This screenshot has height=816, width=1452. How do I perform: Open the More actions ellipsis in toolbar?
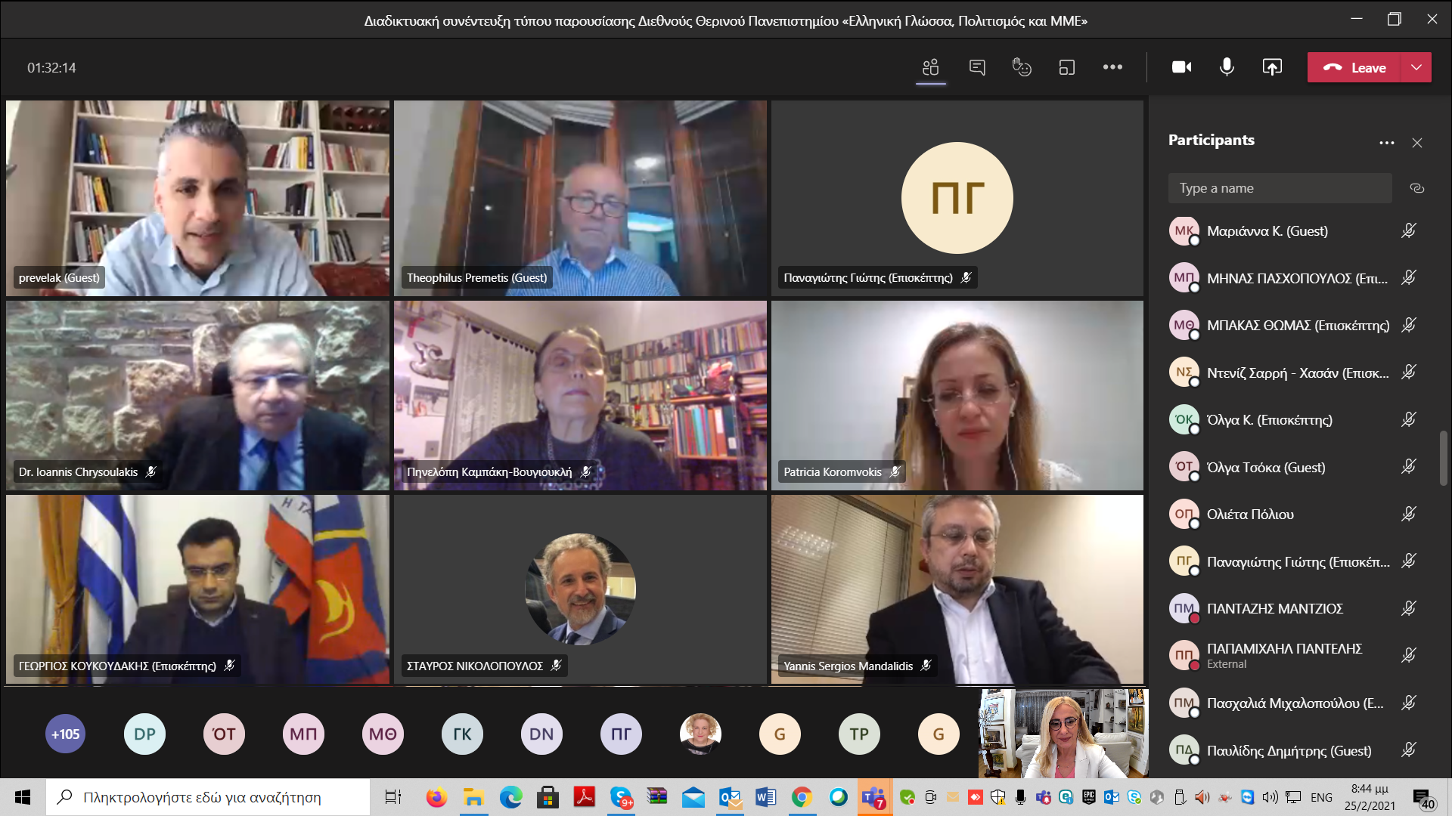click(1112, 67)
